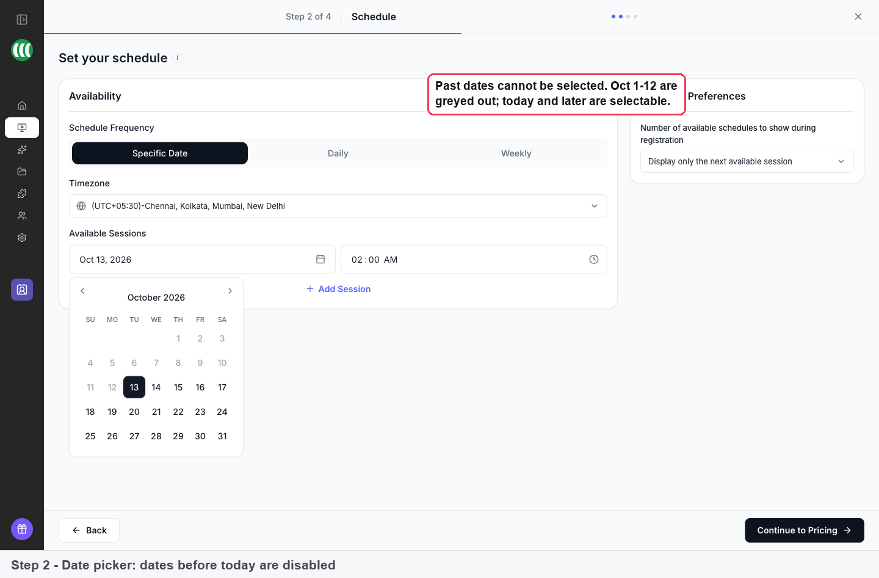Open the settings gear in sidebar
This screenshot has width=879, height=578.
coord(22,238)
